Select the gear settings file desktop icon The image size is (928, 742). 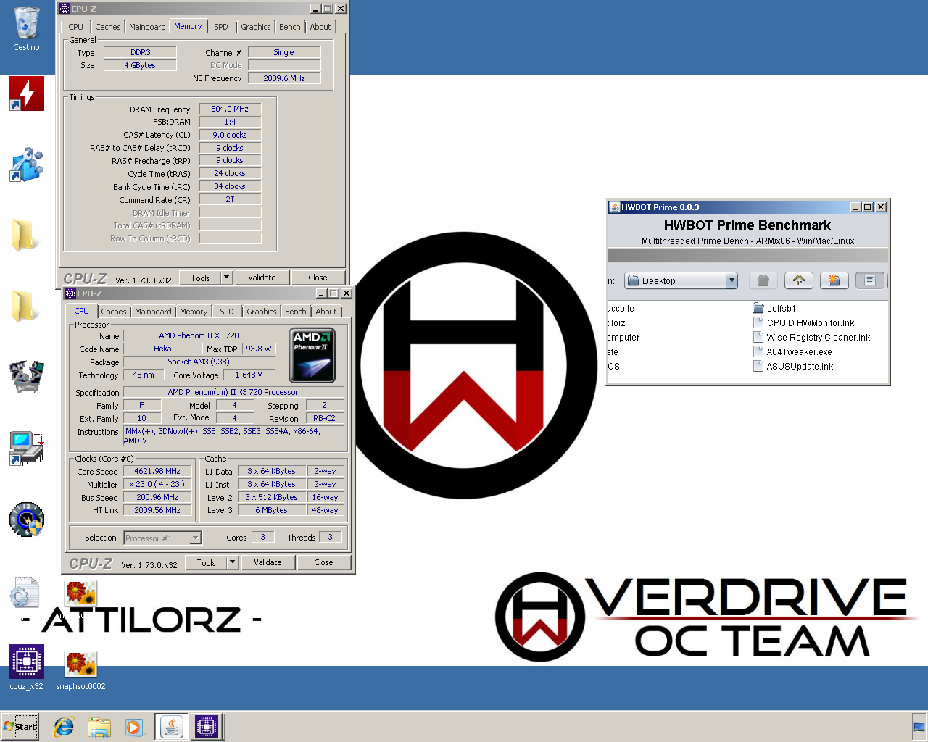click(25, 593)
